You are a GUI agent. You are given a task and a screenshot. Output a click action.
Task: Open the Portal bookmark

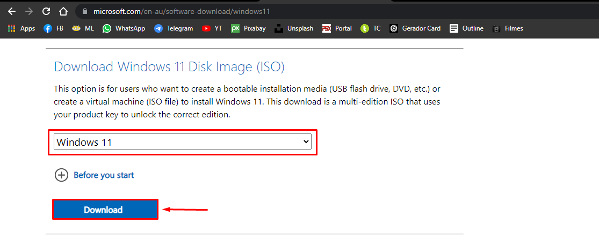(337, 28)
